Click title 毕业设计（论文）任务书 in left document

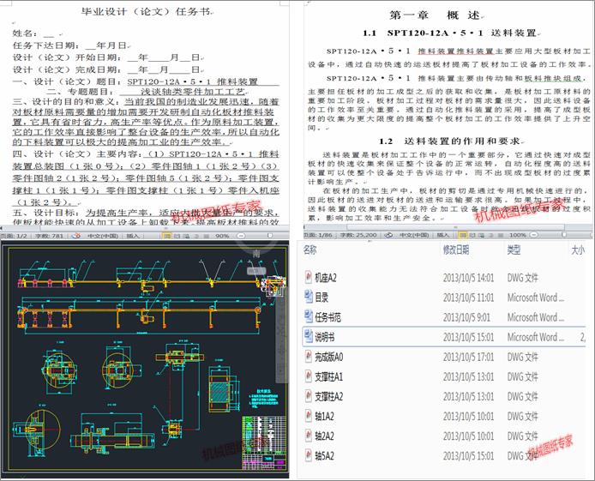146,11
